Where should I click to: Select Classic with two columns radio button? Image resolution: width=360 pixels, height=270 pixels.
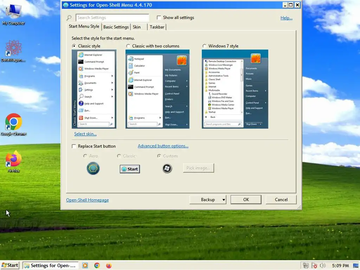click(128, 46)
